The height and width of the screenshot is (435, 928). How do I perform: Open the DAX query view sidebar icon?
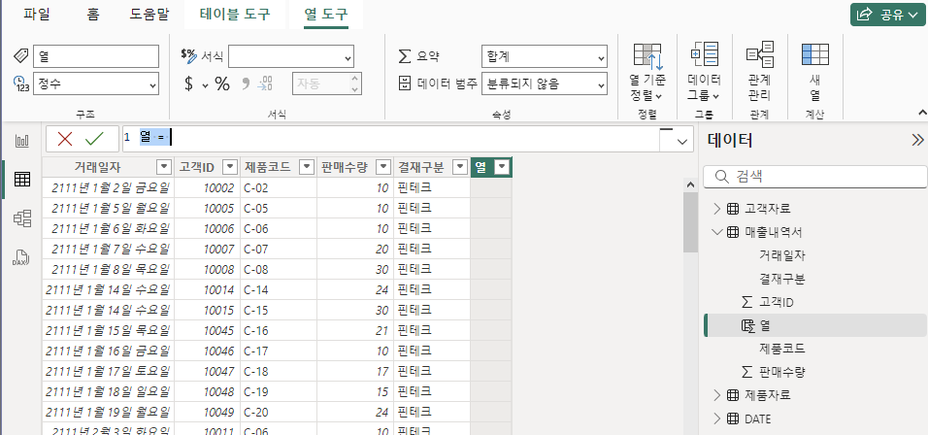[22, 257]
